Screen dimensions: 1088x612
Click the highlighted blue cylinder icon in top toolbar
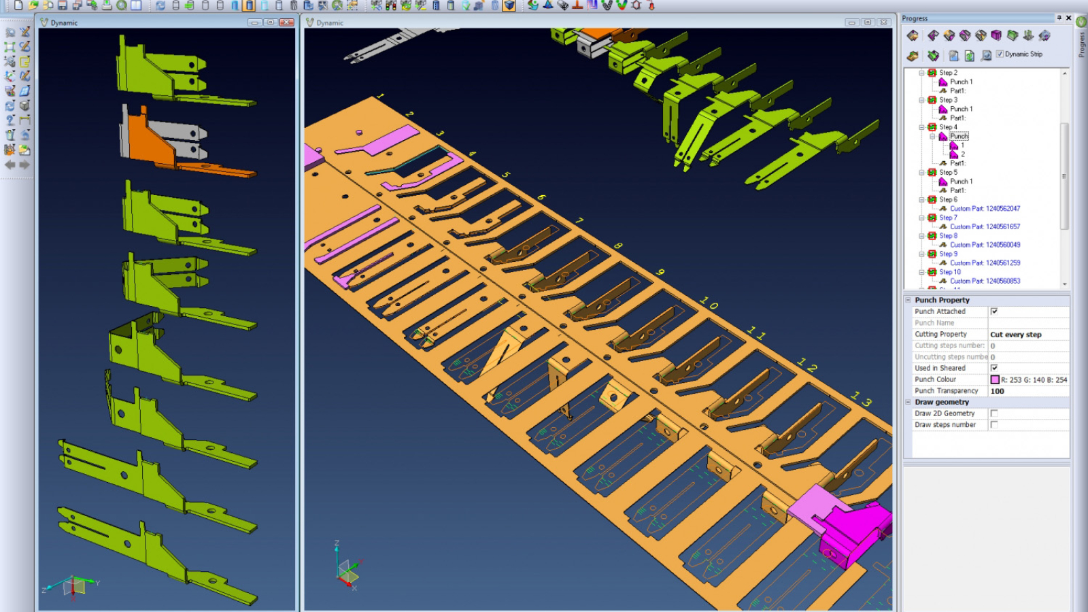249,5
